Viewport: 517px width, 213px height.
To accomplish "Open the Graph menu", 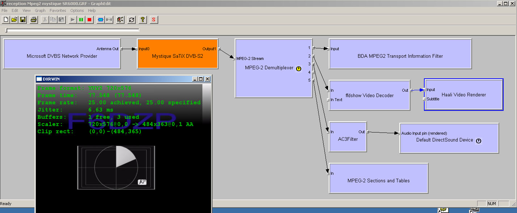I will (x=40, y=10).
